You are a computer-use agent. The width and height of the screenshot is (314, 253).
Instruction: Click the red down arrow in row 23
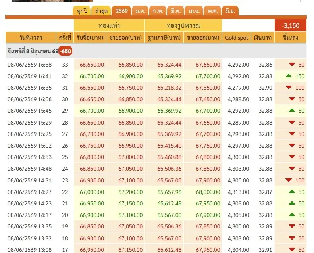(x=289, y=180)
